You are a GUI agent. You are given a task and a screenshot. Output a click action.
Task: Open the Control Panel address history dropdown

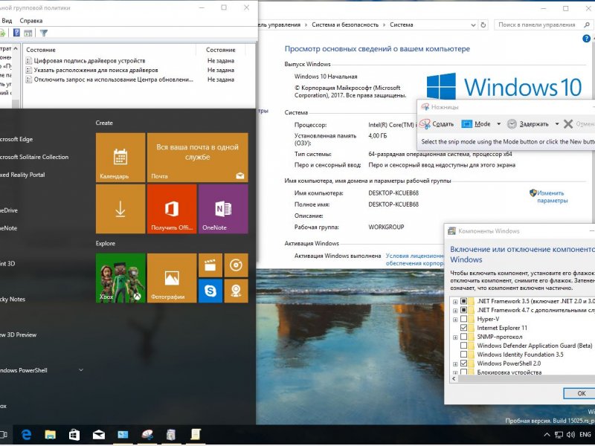(473, 25)
